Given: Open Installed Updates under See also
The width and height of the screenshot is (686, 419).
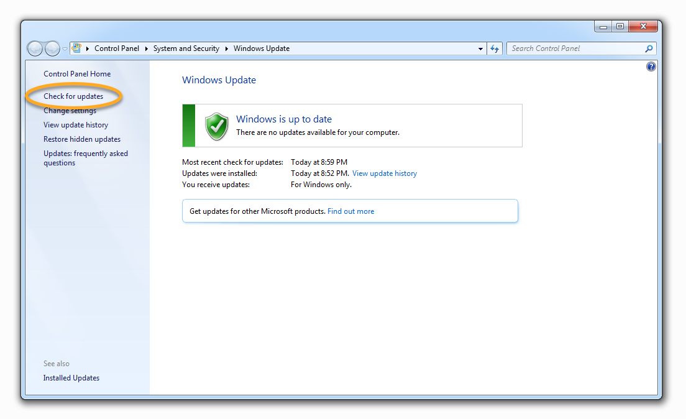Looking at the screenshot, I should (71, 378).
